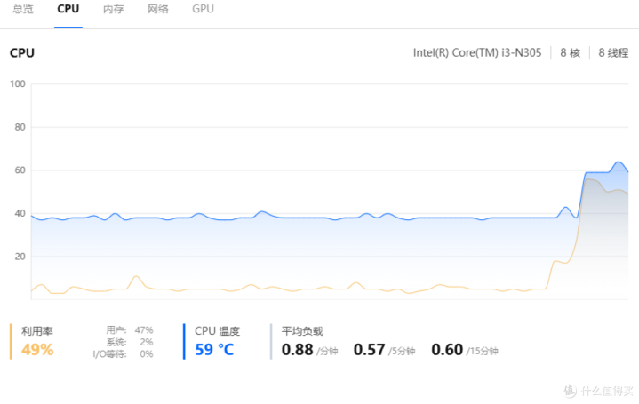Click the blue temperature line peak at far right
The height and width of the screenshot is (404, 639).
point(619,162)
